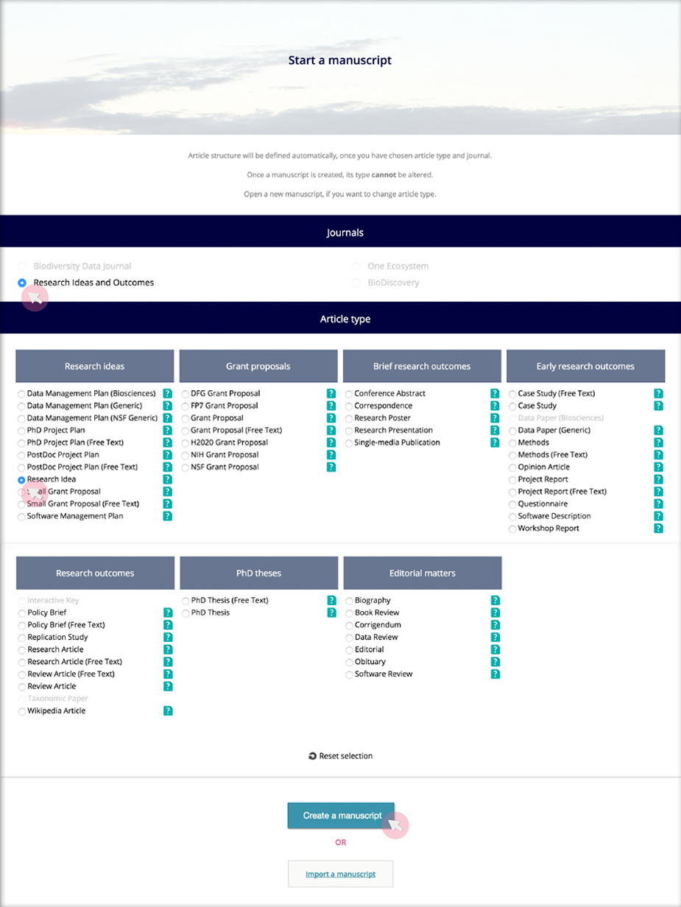Select the Research Ideas and Outcomes journal
Screen dimensions: 681x907
coord(22,283)
